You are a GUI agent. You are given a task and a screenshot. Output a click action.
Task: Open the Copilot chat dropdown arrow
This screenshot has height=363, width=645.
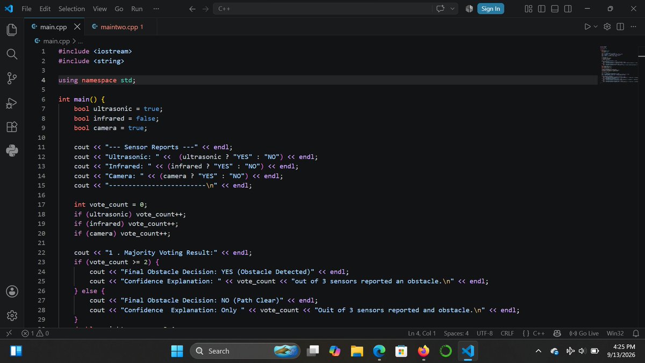452,9
